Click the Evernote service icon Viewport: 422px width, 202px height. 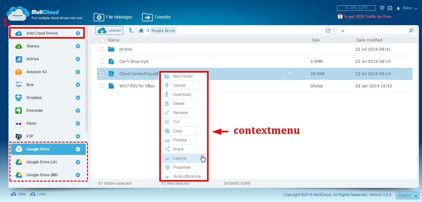[19, 111]
